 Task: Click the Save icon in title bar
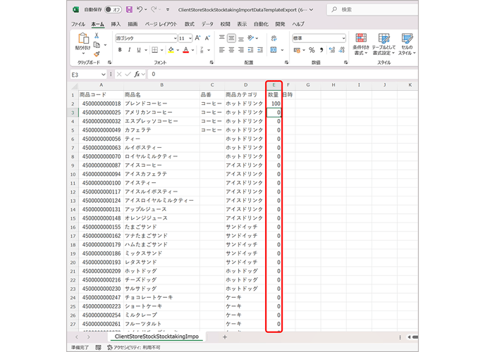[129, 10]
